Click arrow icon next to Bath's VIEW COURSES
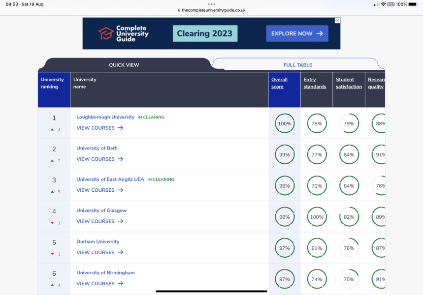 (121, 159)
